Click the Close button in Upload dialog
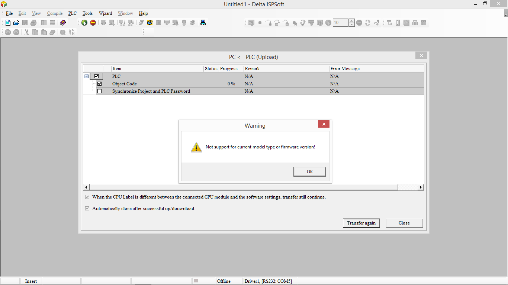The width and height of the screenshot is (508, 285). tap(404, 223)
